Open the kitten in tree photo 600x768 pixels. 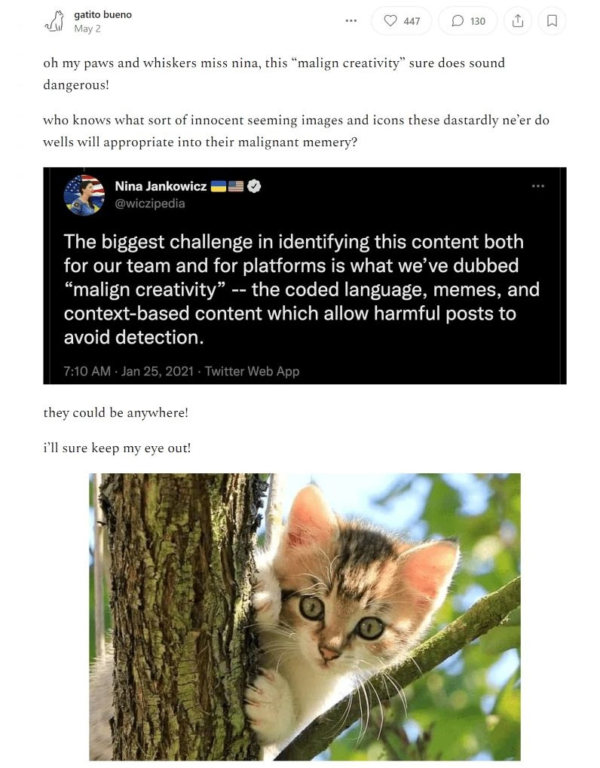tap(305, 617)
